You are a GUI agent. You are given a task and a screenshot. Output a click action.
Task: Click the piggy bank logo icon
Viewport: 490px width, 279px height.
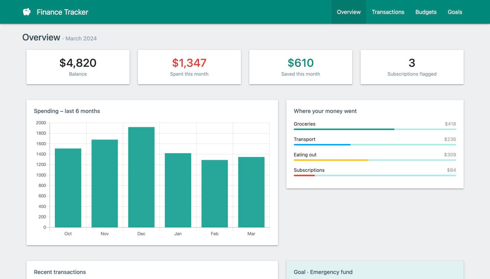click(27, 12)
